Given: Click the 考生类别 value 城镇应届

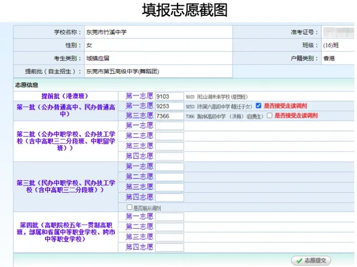Looking at the screenshot, I should (x=97, y=58).
